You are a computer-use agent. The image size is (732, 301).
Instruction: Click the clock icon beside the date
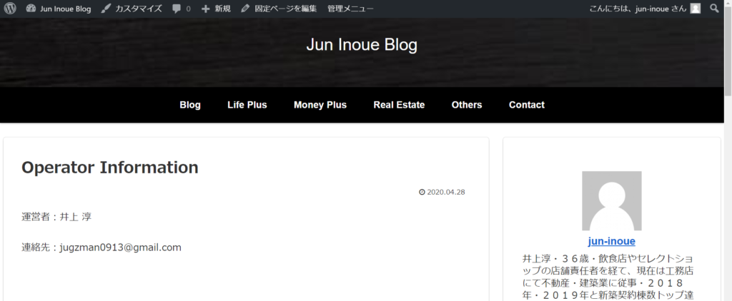[422, 192]
